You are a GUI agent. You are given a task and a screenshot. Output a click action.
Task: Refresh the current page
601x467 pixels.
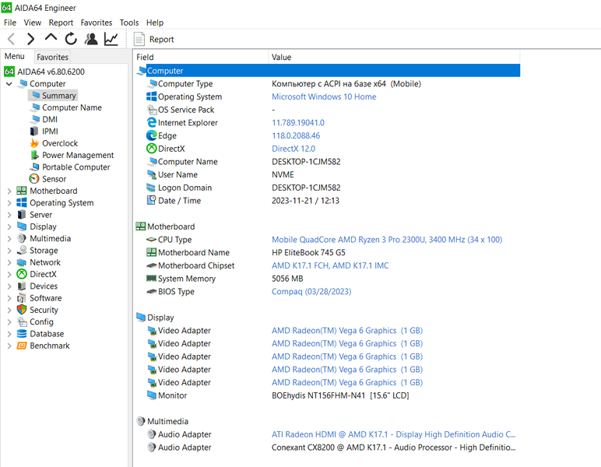71,39
